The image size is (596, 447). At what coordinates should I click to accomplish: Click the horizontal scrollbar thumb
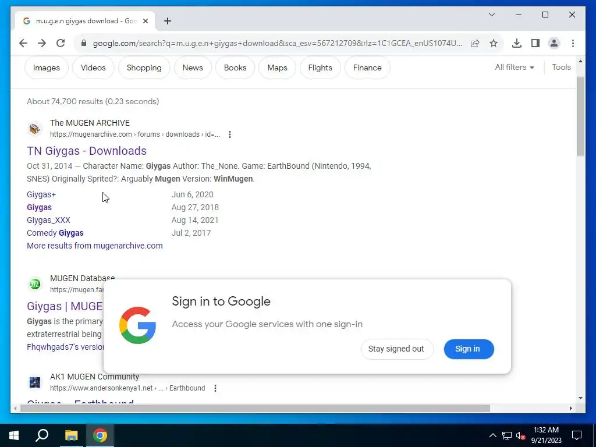[x=255, y=409]
